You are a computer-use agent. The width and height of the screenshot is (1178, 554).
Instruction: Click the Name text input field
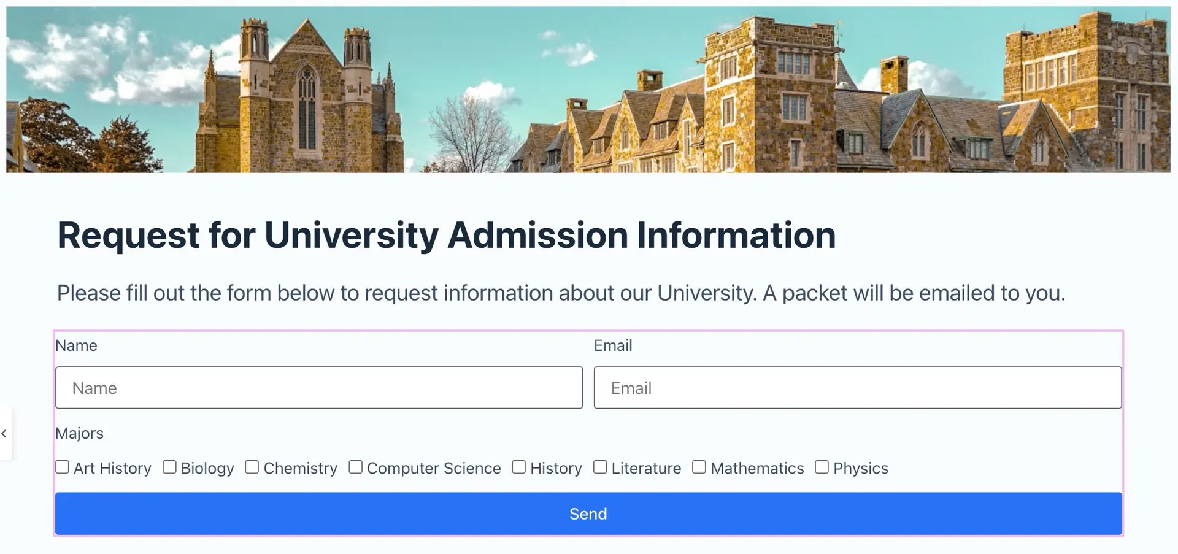pyautogui.click(x=319, y=388)
